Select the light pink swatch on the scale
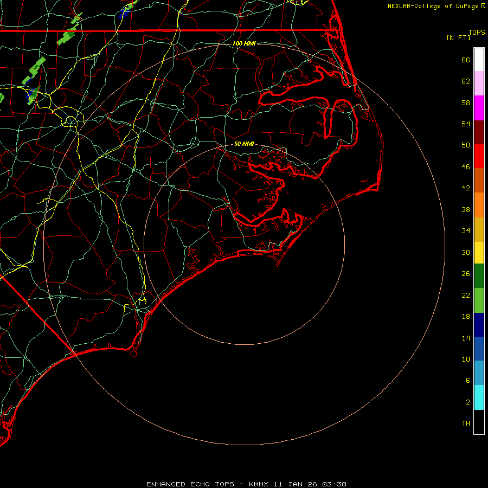The height and width of the screenshot is (488, 488). click(x=479, y=84)
